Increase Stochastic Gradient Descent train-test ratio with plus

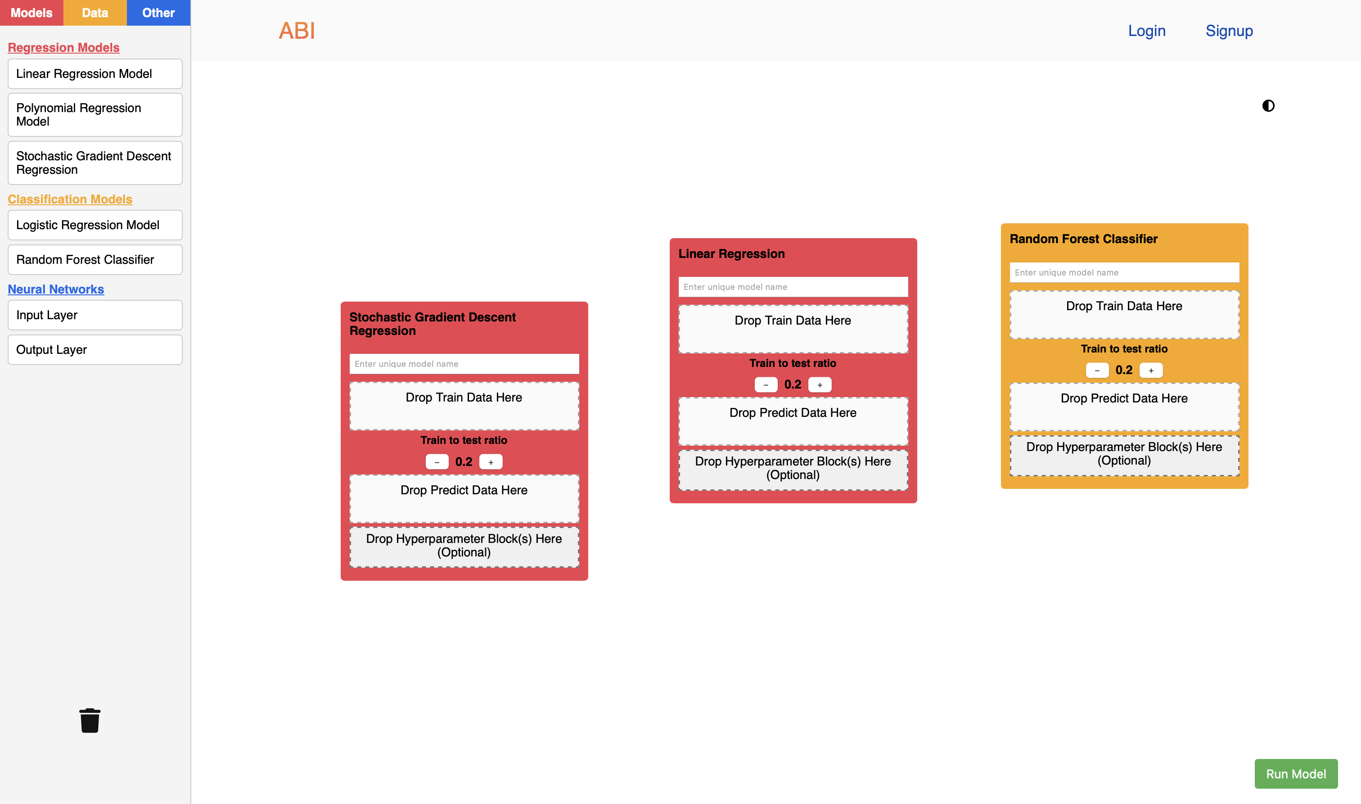(x=491, y=462)
